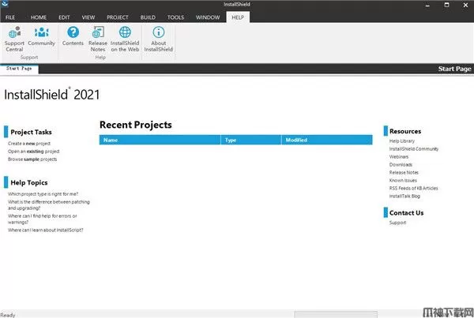Sort recent projects by Name column
The width and height of the screenshot is (474, 318).
point(160,140)
